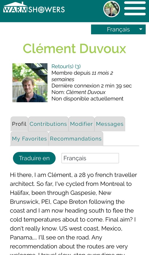Open the user avatar in the header
The height and width of the screenshot is (255, 149).
112,9
